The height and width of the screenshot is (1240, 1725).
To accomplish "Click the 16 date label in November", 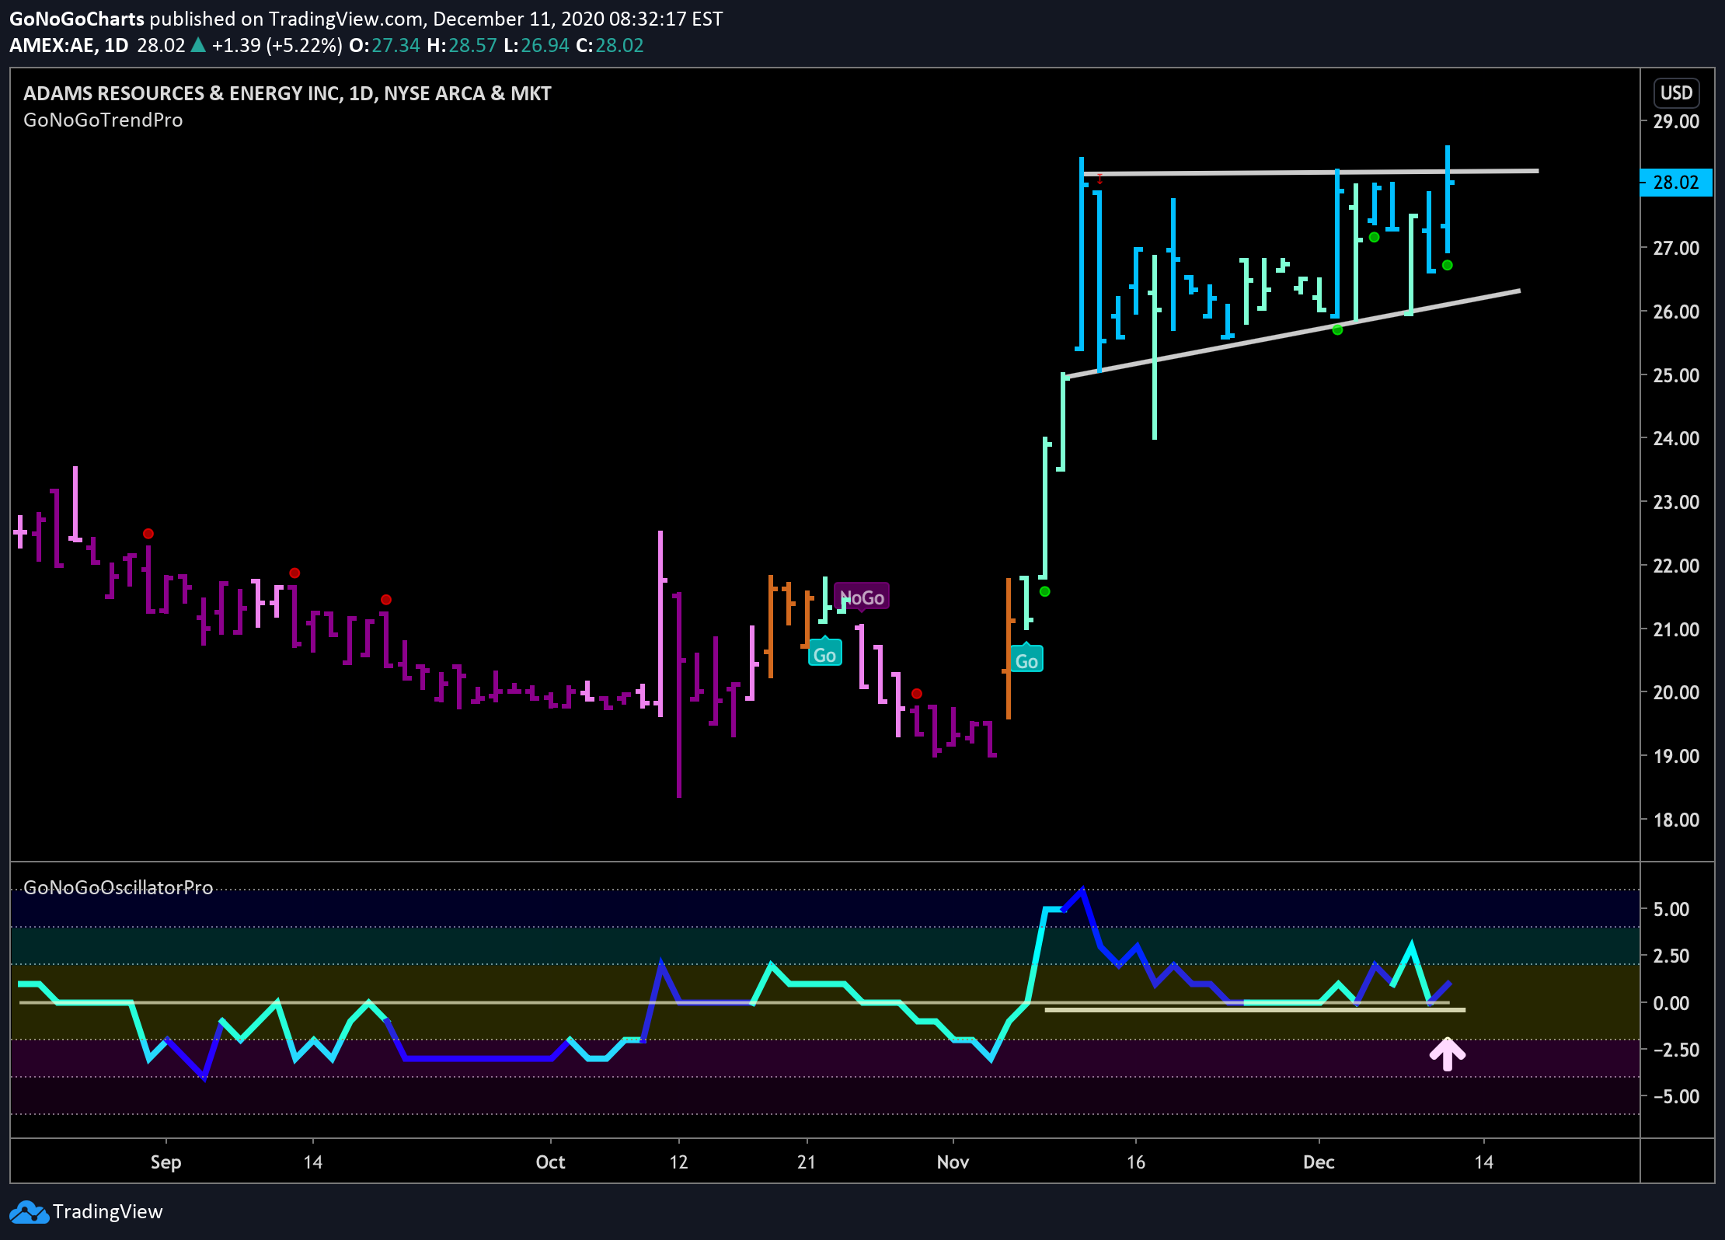I will coord(1136,1162).
